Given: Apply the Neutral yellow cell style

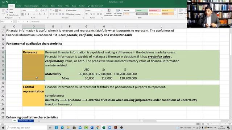Looking at the screenshot, I should tap(167, 10).
